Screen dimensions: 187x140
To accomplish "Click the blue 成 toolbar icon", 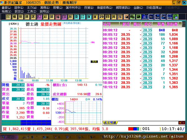I will click(145, 17).
